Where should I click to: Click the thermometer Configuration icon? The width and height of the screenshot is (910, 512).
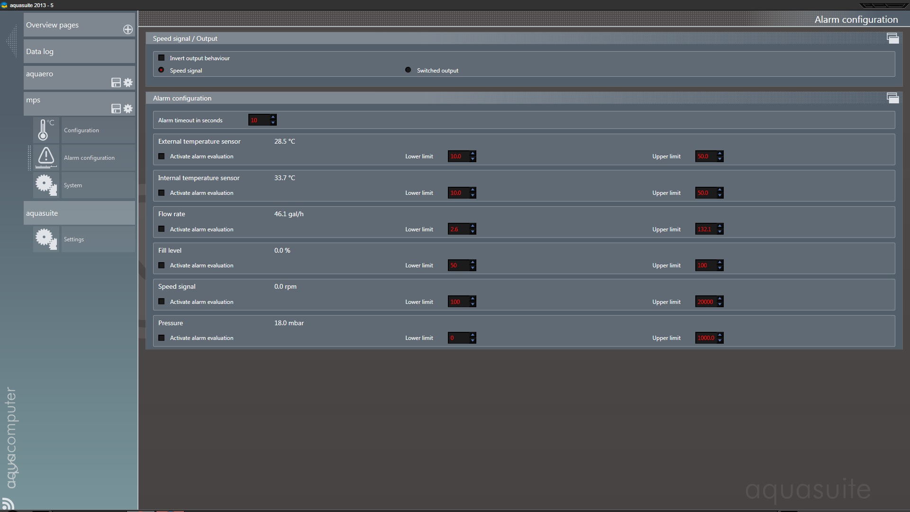(46, 130)
